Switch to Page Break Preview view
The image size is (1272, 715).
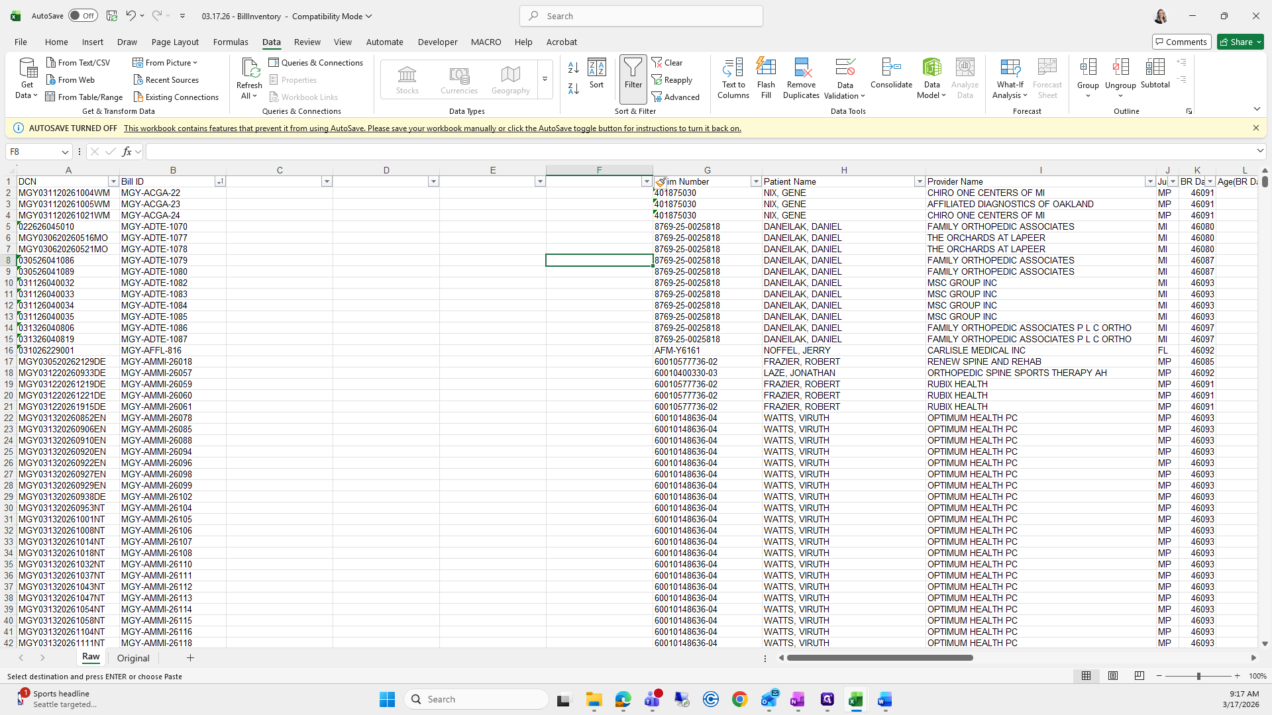[1139, 676]
